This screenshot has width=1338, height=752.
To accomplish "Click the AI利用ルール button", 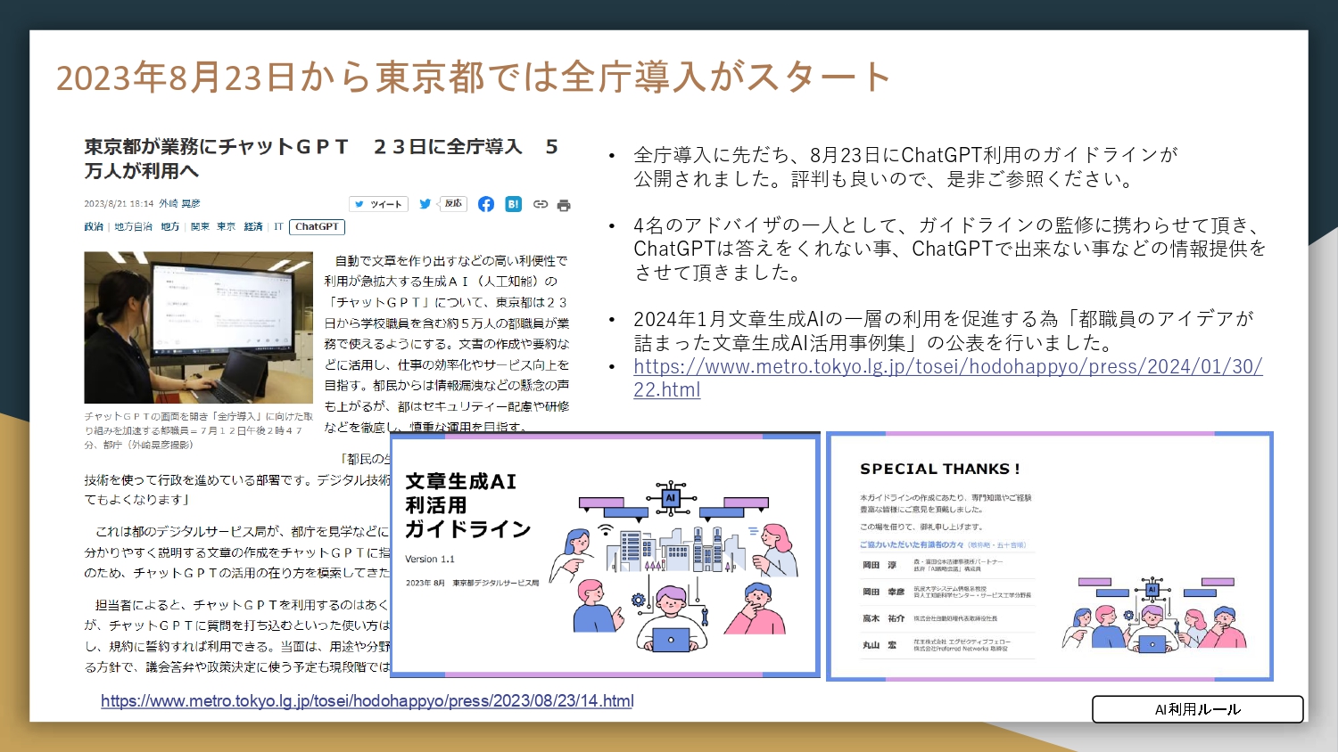I will [1198, 709].
